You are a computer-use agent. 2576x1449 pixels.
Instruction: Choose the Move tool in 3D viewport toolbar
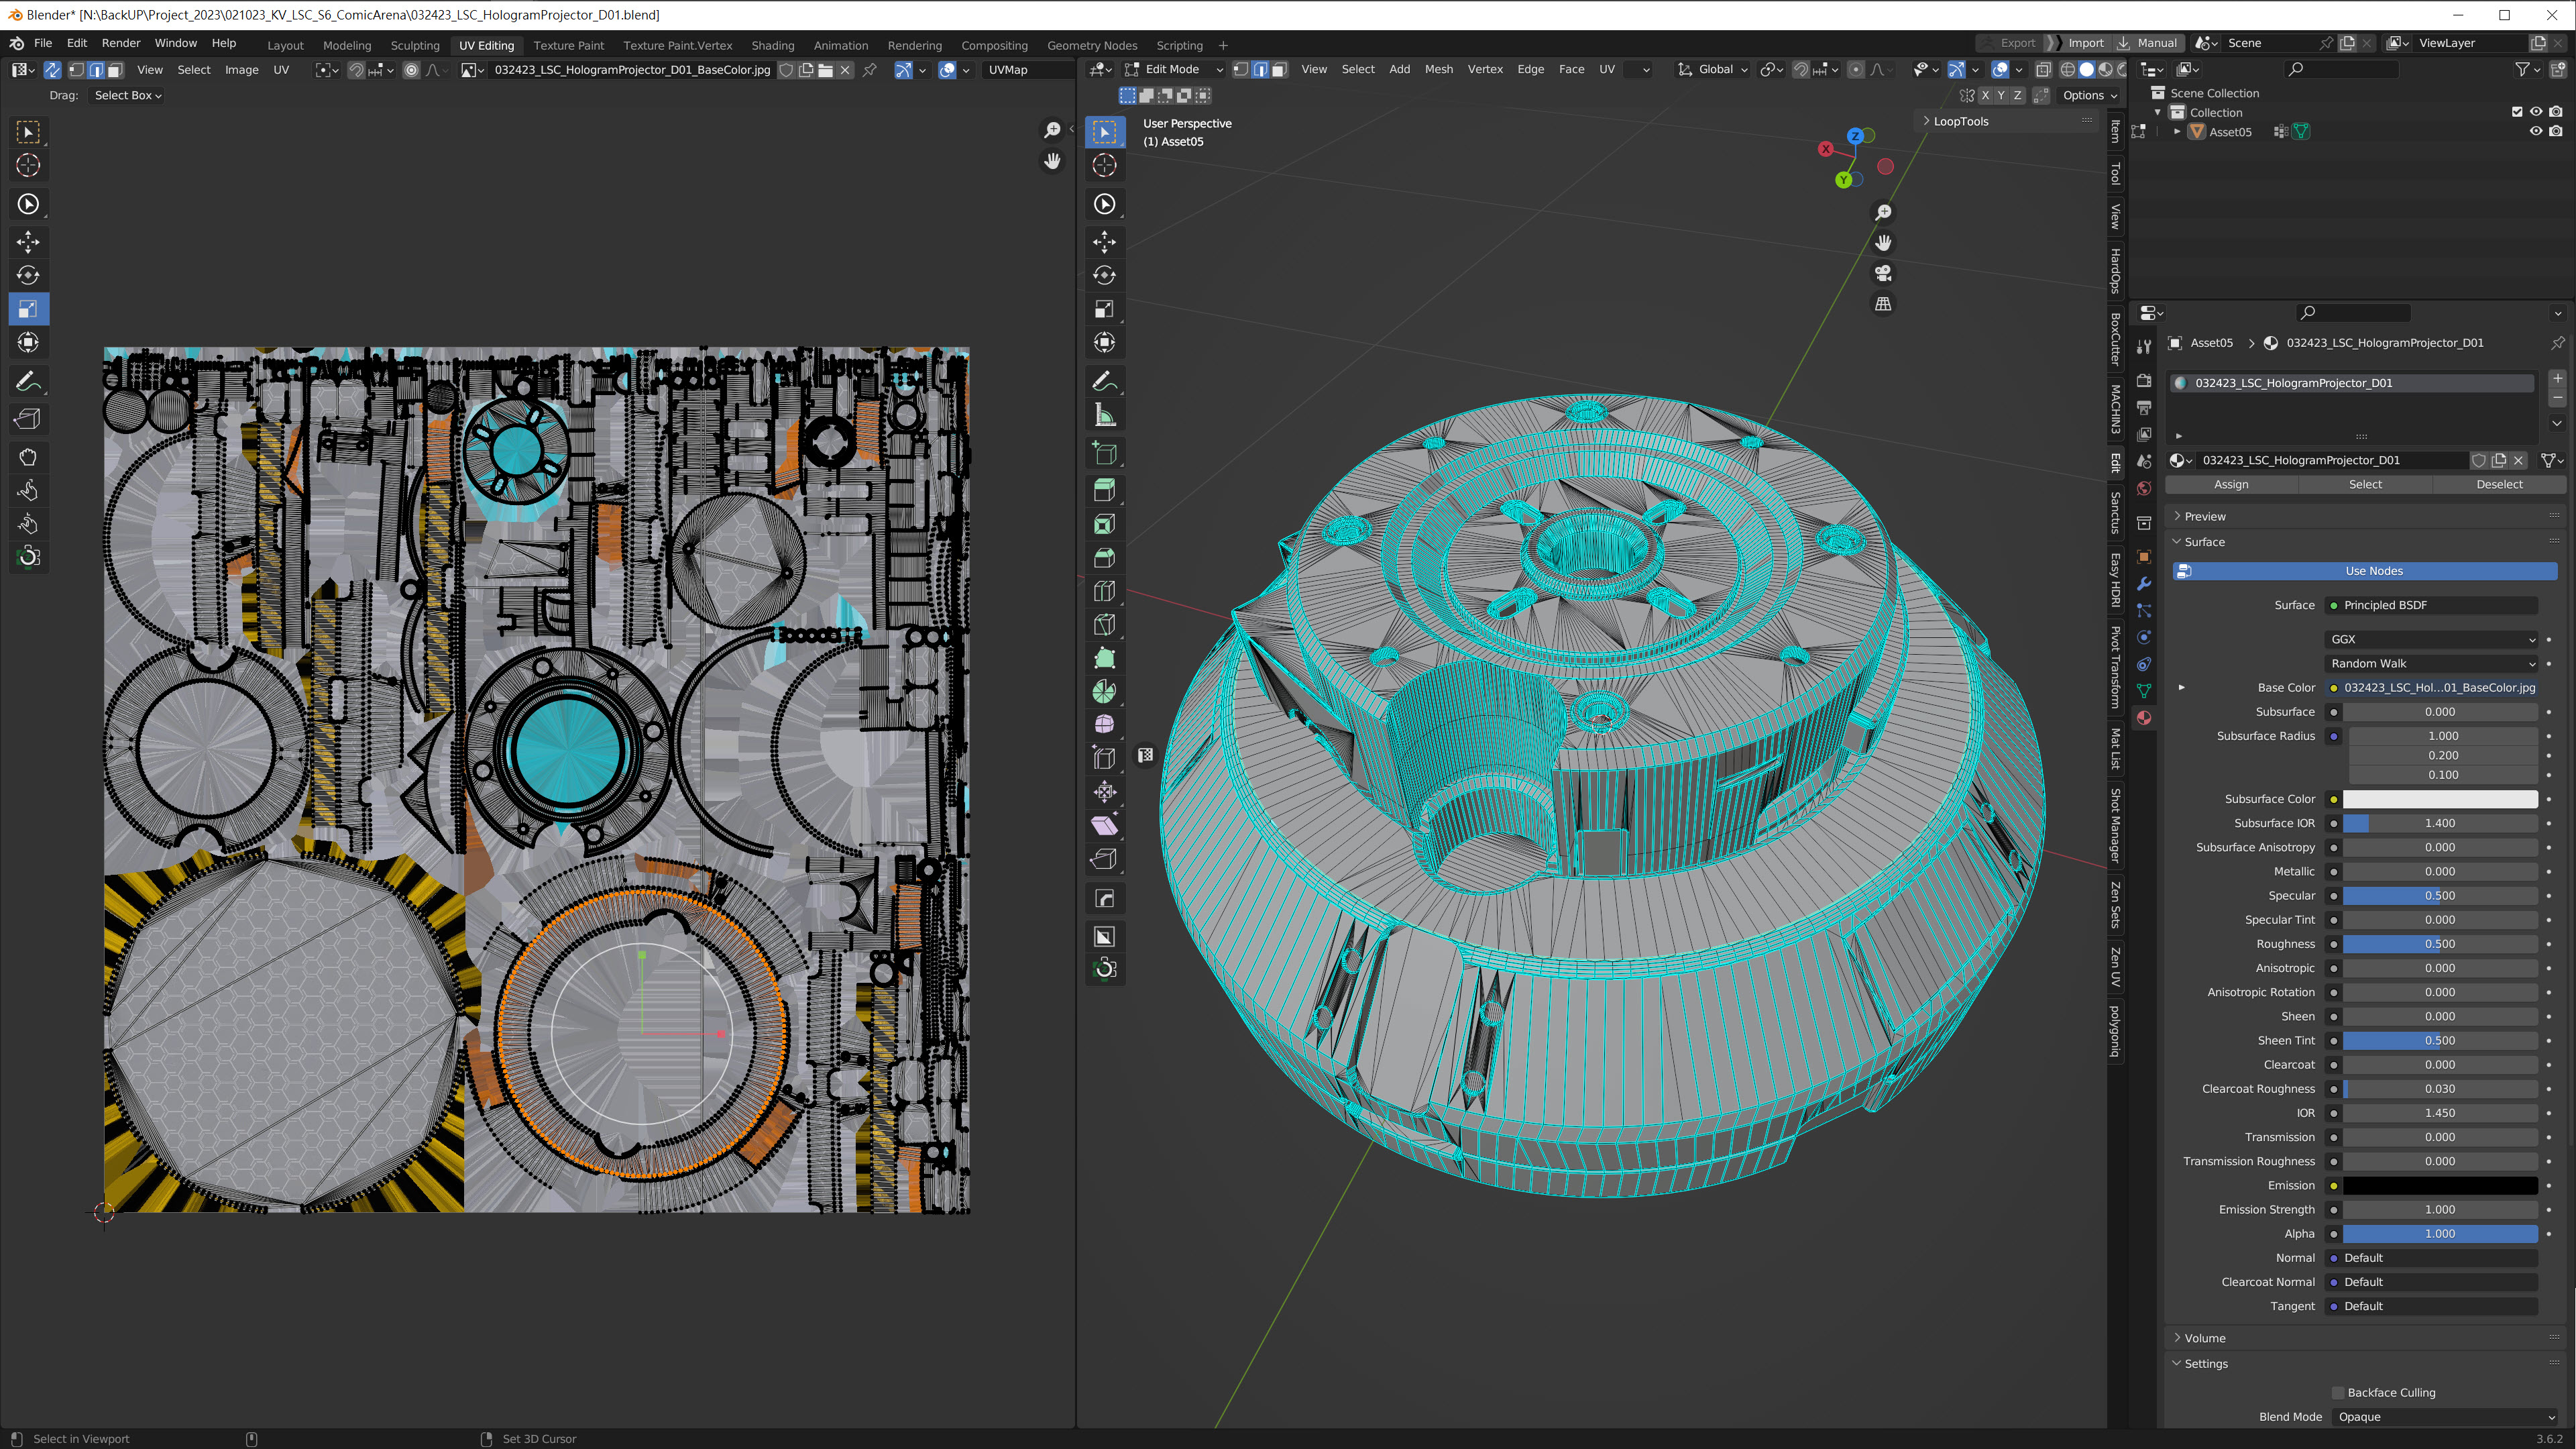click(1104, 241)
